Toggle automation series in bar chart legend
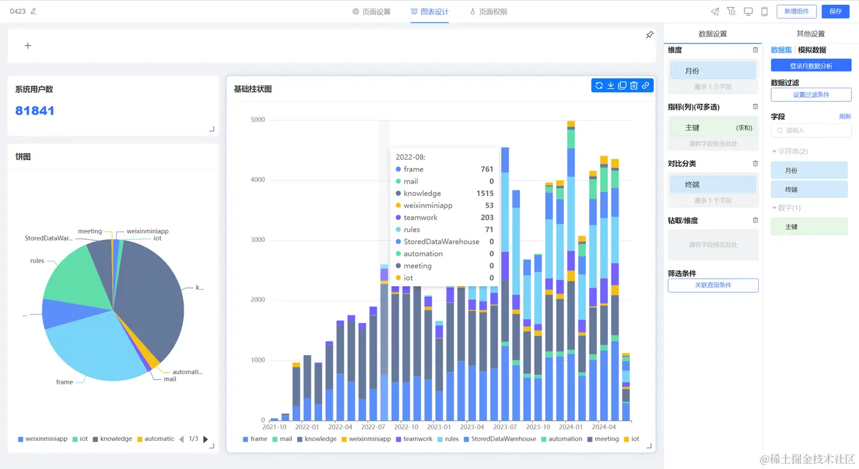This screenshot has height=469, width=859. [x=561, y=439]
